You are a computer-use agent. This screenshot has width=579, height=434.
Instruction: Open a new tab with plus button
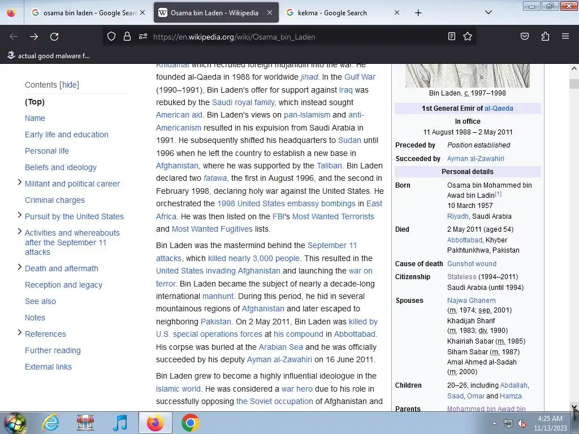[418, 13]
